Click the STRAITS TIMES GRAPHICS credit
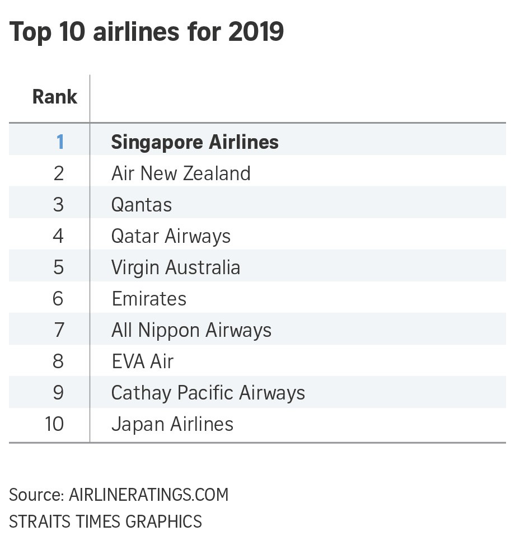The image size is (515, 545). click(x=105, y=521)
